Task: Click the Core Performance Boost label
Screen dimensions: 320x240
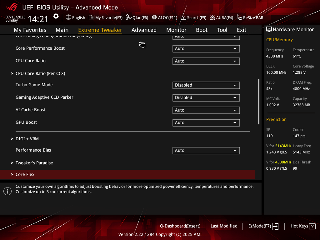Action: coord(40,48)
